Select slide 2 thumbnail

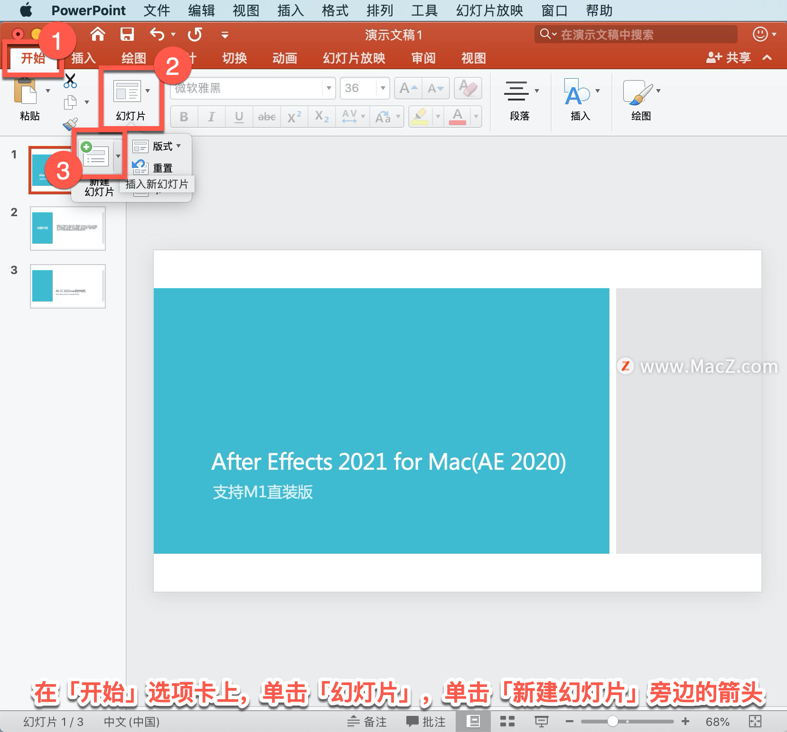pyautogui.click(x=68, y=229)
